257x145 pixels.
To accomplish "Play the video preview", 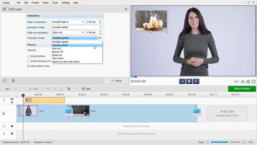I will 189,81.
